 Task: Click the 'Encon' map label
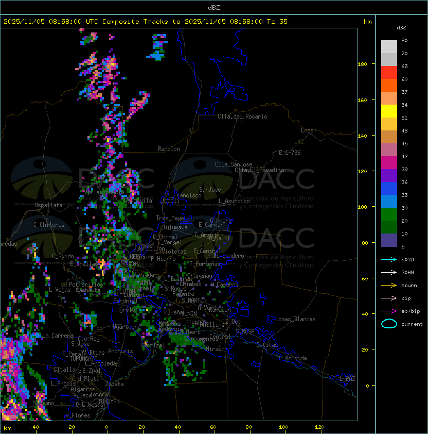(x=309, y=130)
